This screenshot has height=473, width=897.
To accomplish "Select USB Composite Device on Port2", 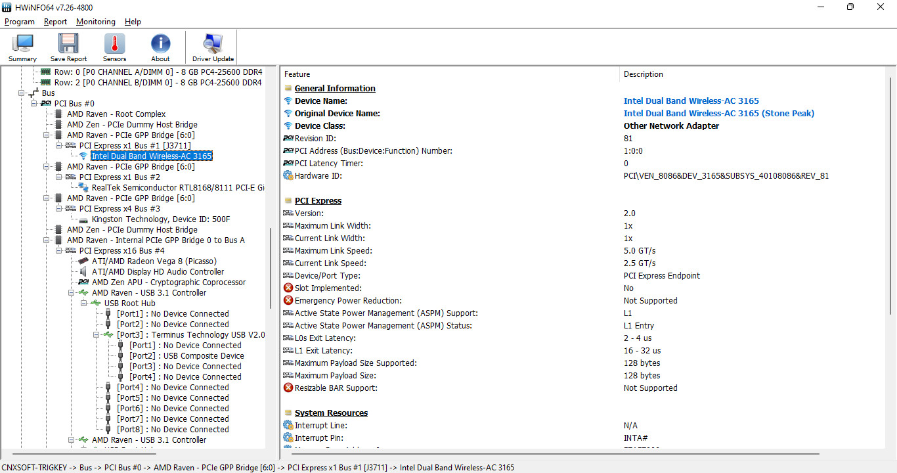I will tap(186, 356).
